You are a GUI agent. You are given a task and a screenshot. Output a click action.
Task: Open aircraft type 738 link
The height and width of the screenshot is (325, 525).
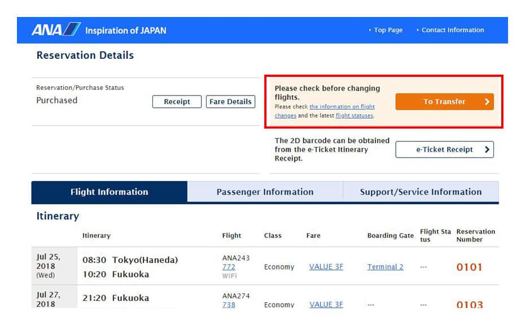point(229,305)
